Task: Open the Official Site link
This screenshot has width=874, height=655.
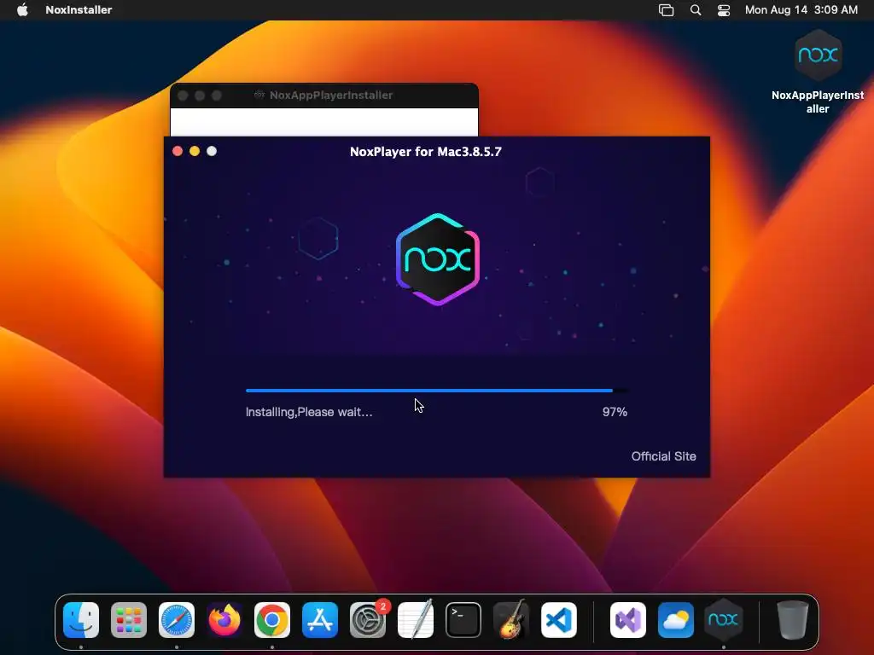Action: [x=663, y=456]
